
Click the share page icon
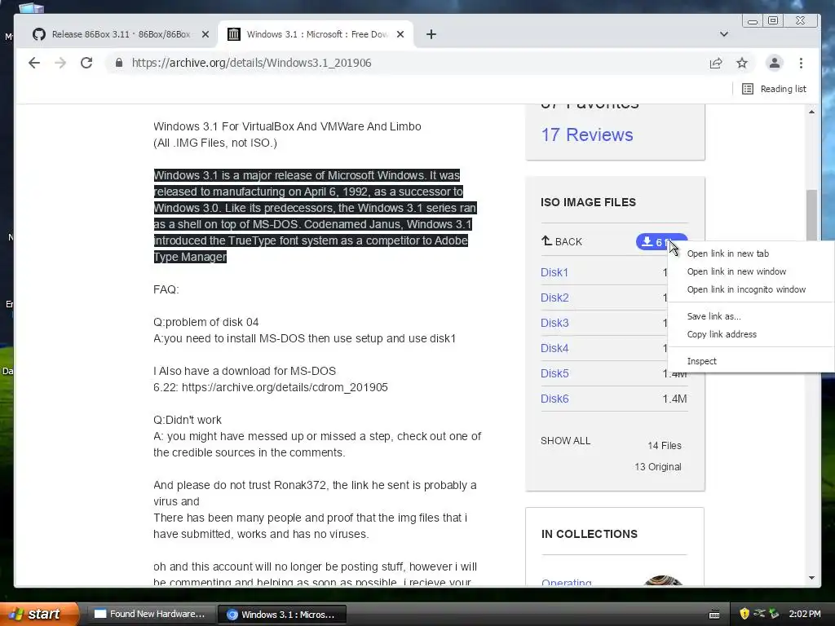pyautogui.click(x=716, y=64)
